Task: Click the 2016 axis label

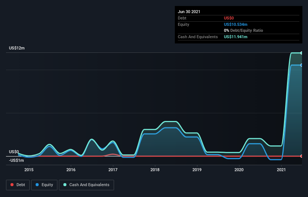Action: tap(71, 170)
